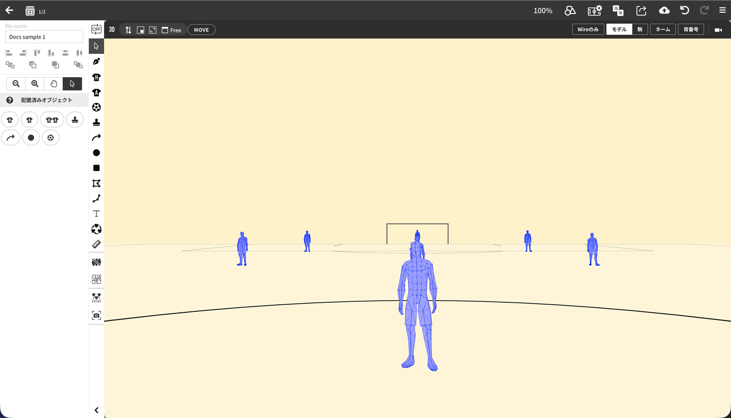This screenshot has height=418, width=731.
Task: Choose the Away team jersey tool
Action: [96, 92]
